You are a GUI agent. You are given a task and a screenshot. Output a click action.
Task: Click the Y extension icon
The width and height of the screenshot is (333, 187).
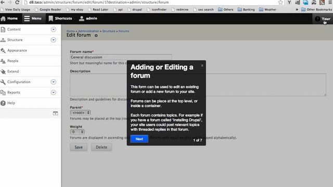(289, 2)
